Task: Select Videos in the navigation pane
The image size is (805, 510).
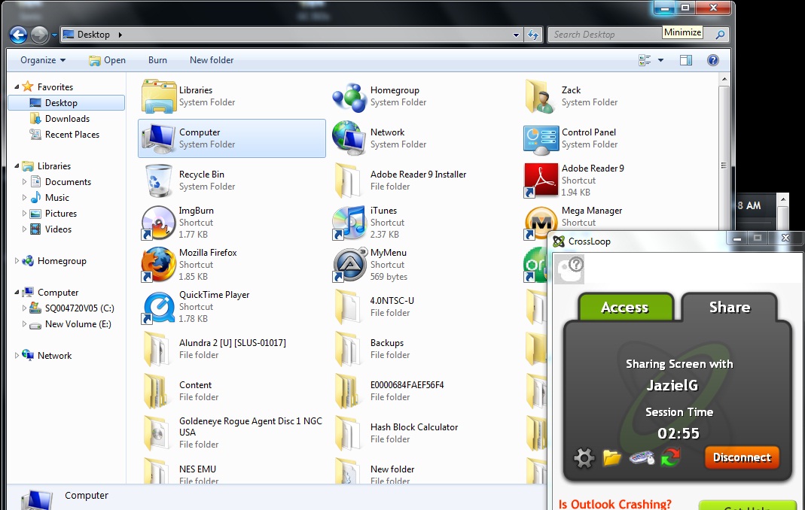Action: pos(50,229)
